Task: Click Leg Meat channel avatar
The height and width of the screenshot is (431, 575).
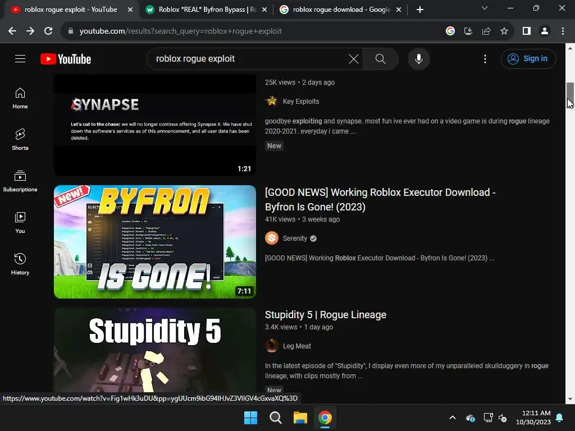Action: 272,346
